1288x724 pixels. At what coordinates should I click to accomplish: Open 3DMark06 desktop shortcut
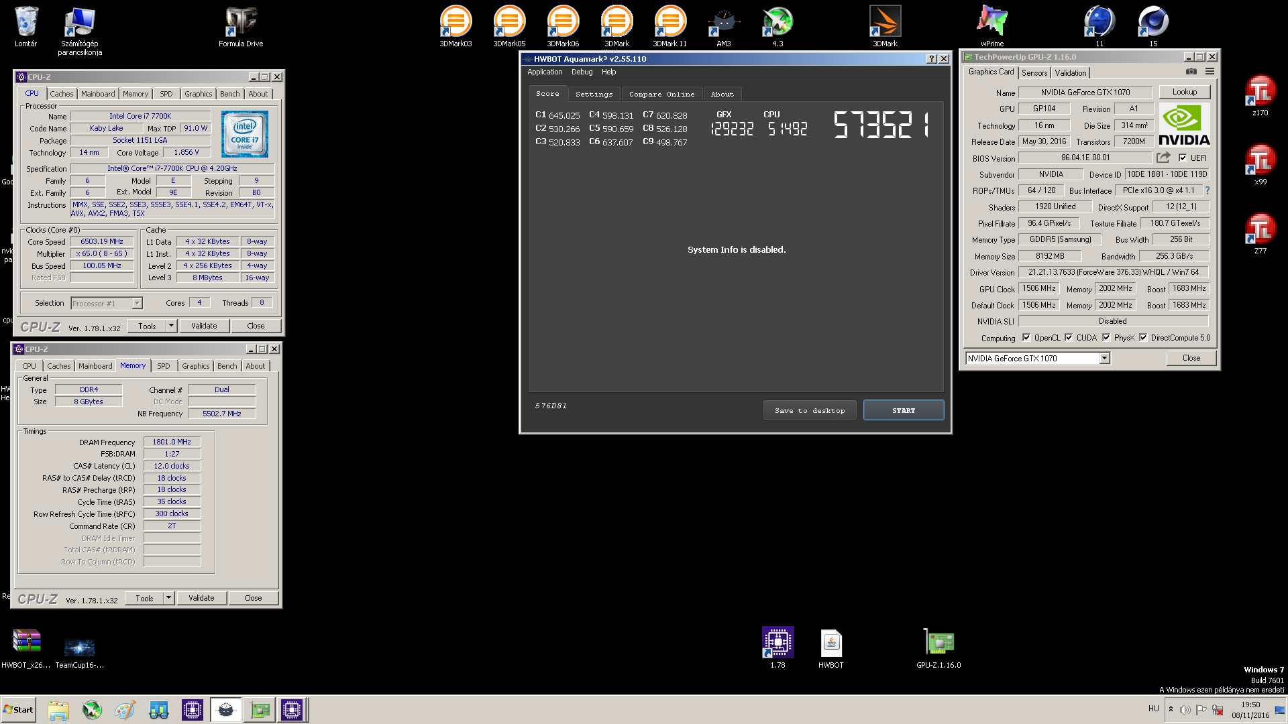[563, 27]
